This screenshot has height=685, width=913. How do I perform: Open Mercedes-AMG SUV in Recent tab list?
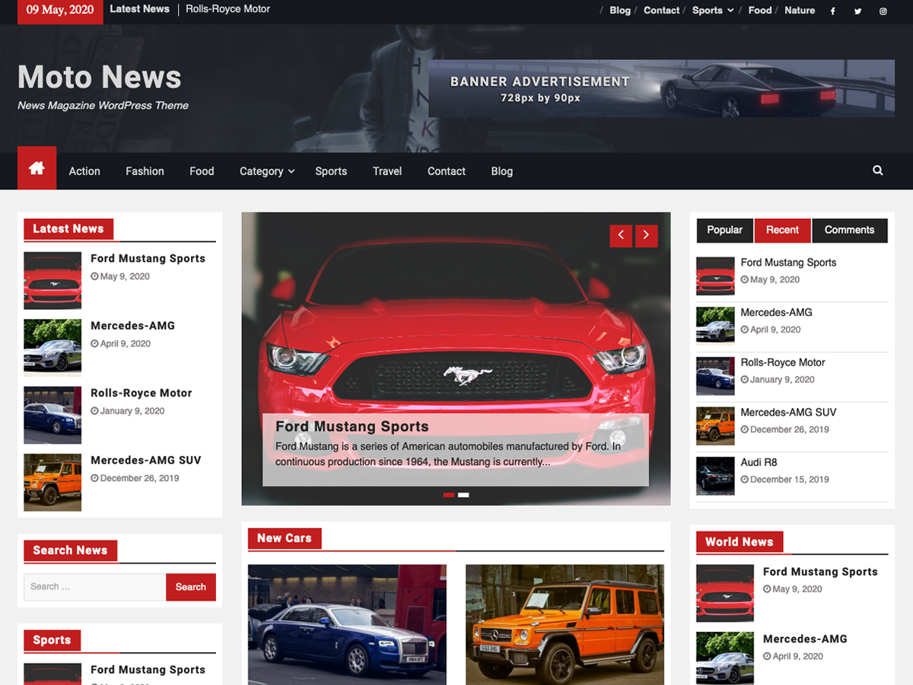coord(788,413)
